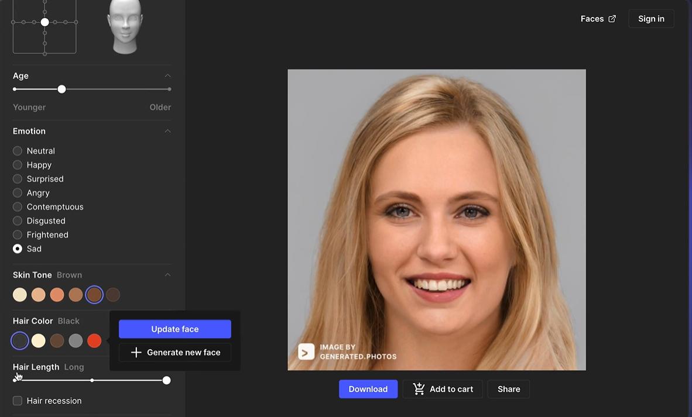Pick the light beige skin tone swatch
This screenshot has height=417, width=692.
point(39,295)
